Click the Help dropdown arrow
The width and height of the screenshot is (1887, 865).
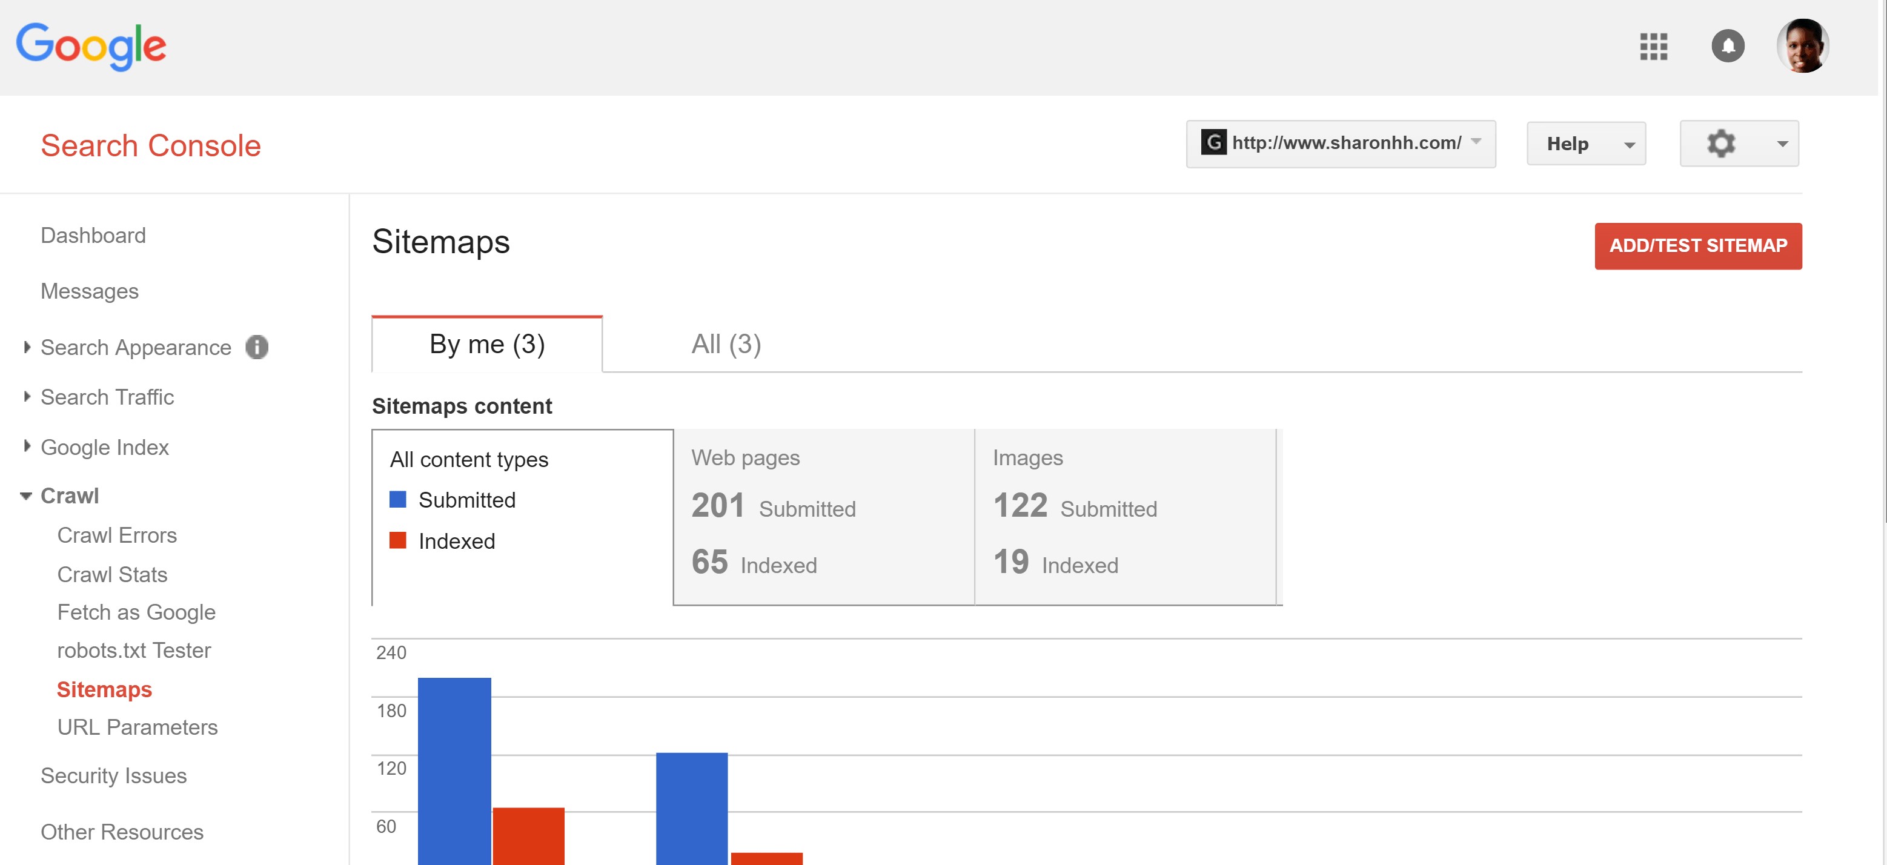point(1628,144)
